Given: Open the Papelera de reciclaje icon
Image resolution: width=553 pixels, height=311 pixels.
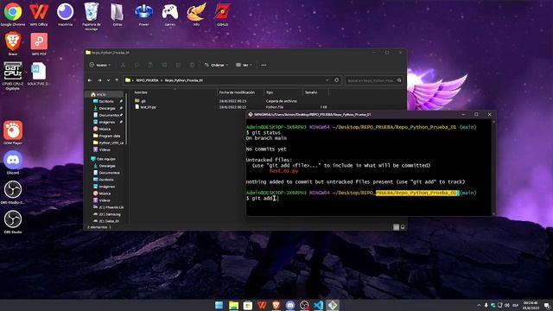Looking at the screenshot, I should click(92, 16).
